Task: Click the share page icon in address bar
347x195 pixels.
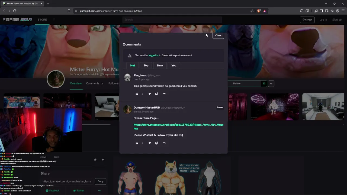Action: tap(252, 11)
